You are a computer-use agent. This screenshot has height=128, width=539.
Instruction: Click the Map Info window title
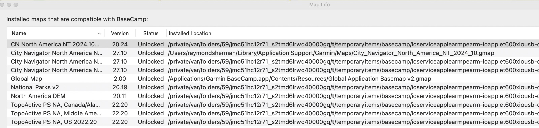point(319,5)
